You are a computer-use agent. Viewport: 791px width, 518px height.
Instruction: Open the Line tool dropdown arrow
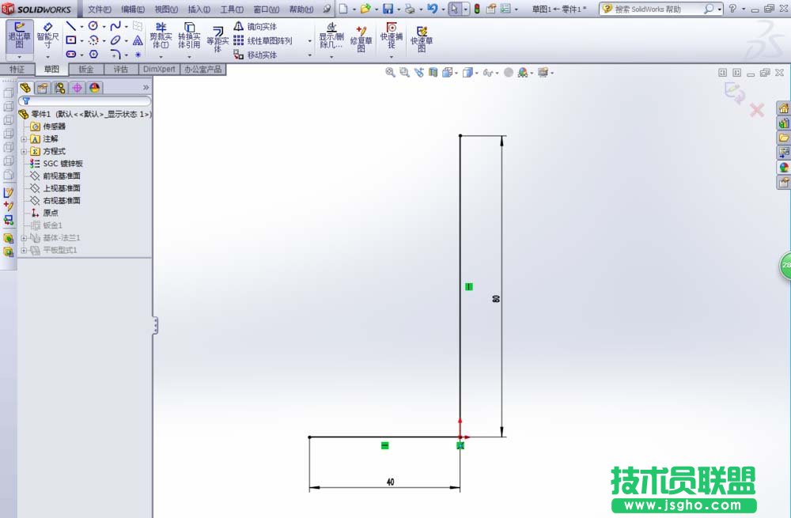coord(81,27)
